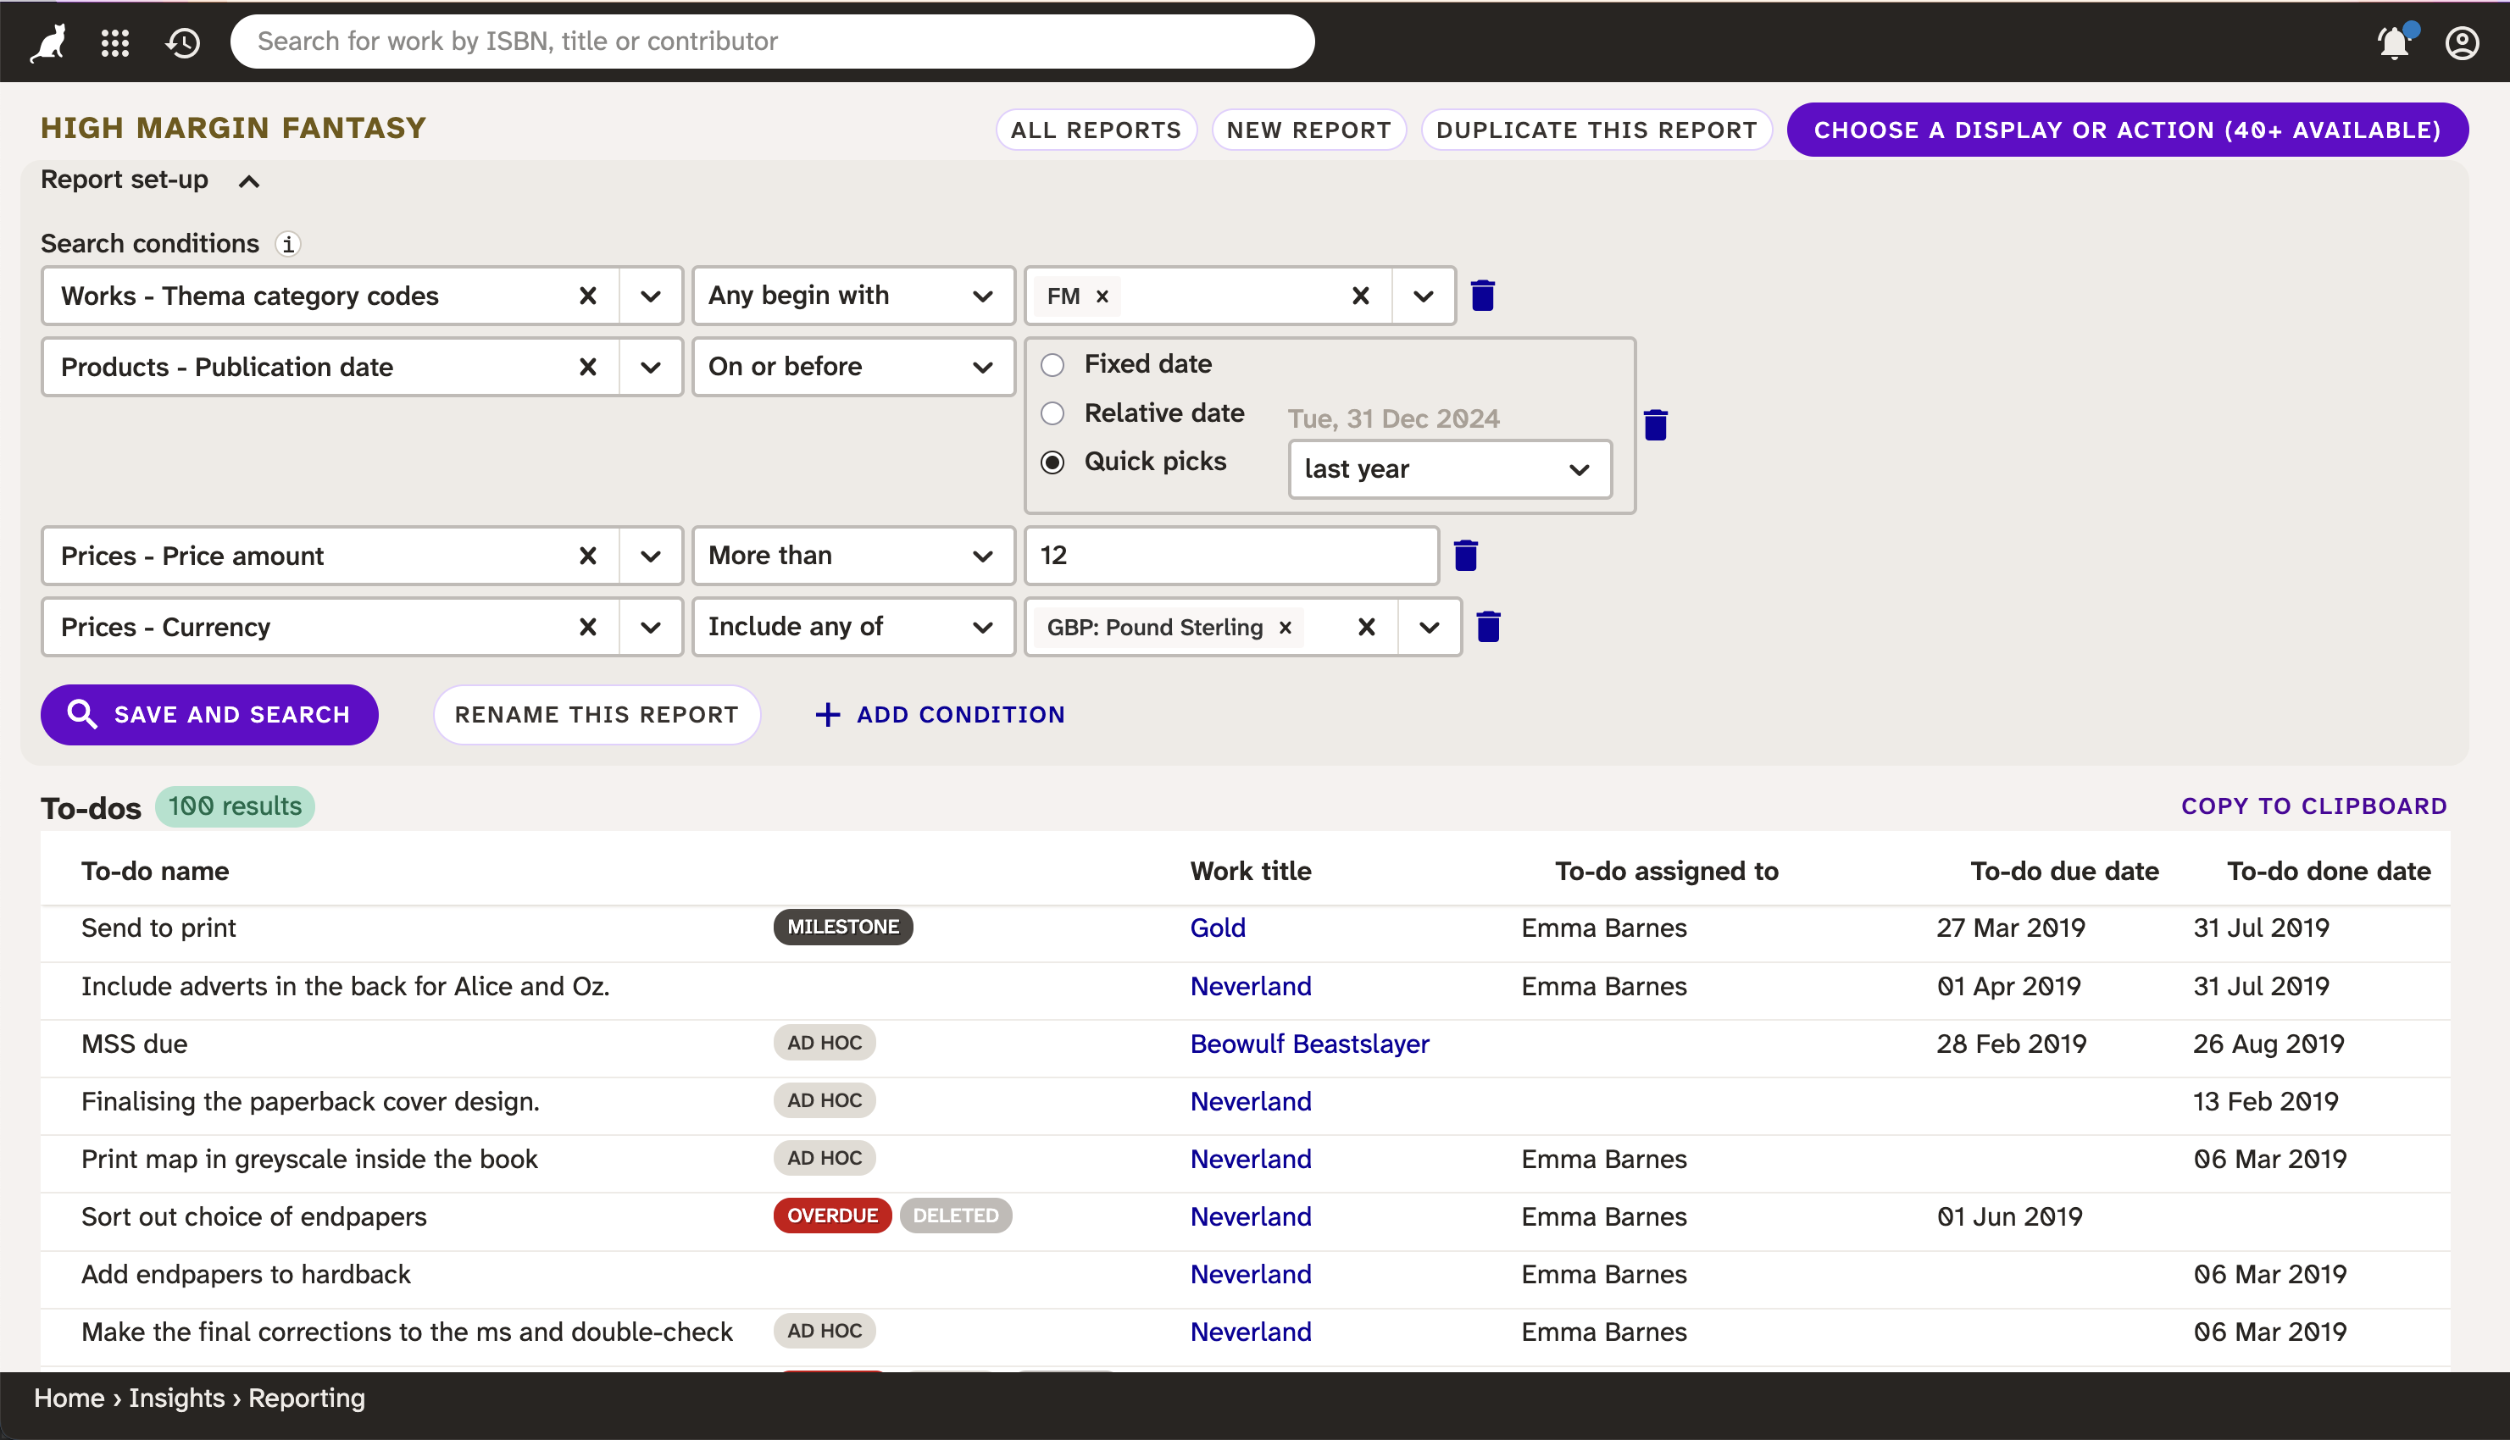Open the recent history clock icon

183,42
